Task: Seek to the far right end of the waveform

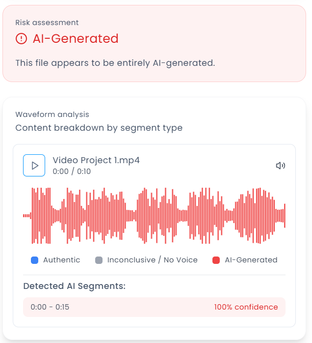Action: coord(284,215)
